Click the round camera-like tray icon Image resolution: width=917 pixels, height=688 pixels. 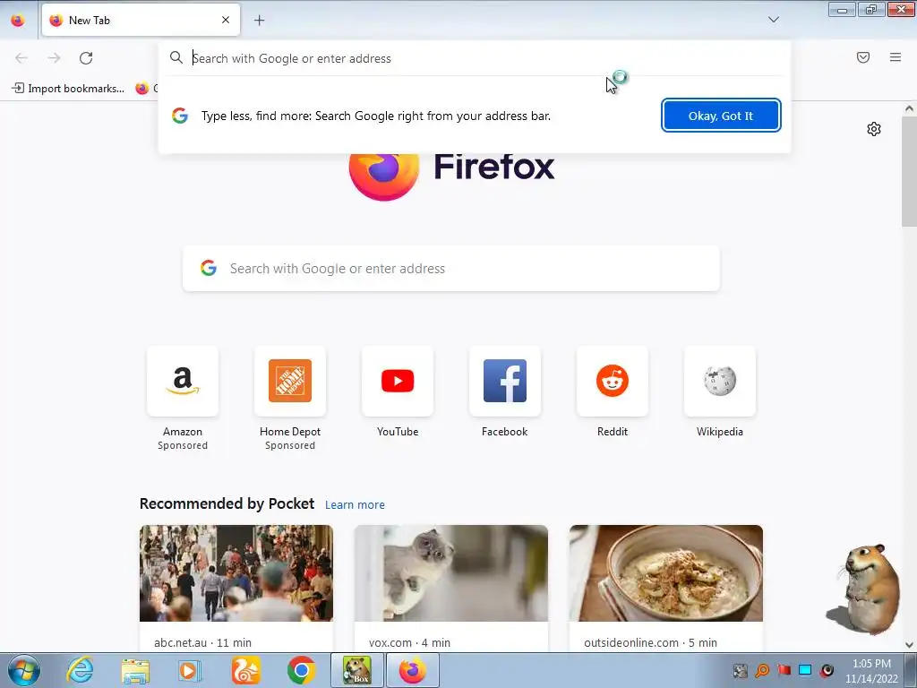[827, 670]
